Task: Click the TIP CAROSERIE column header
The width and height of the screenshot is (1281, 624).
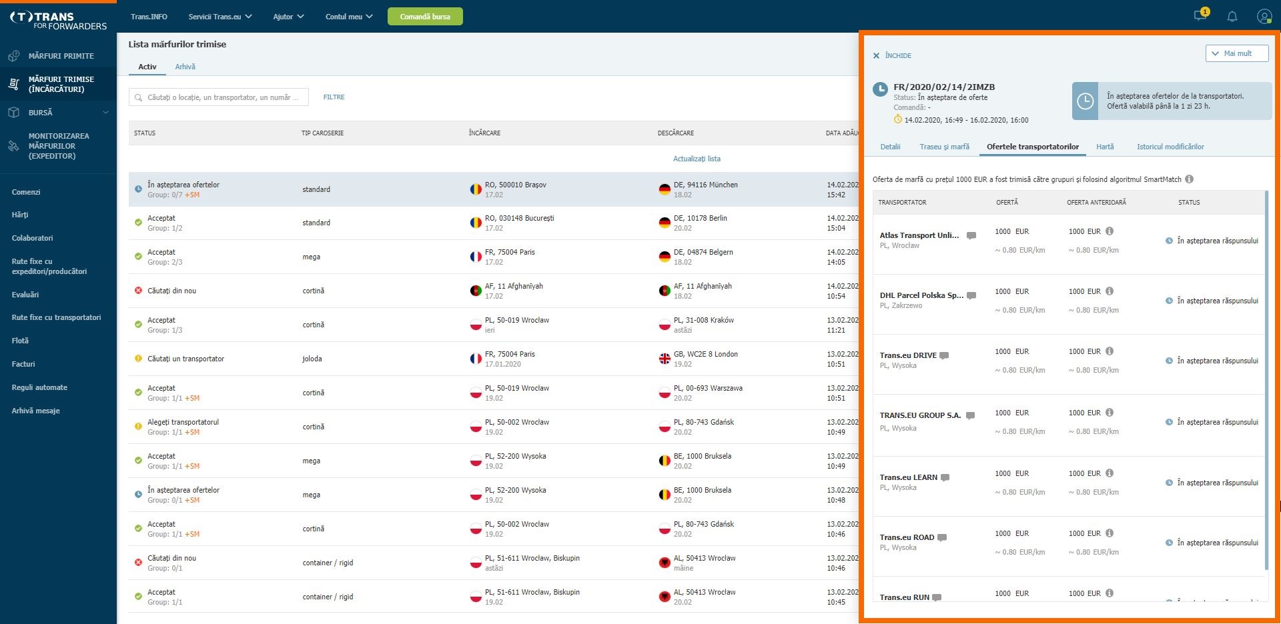Action: 322,133
